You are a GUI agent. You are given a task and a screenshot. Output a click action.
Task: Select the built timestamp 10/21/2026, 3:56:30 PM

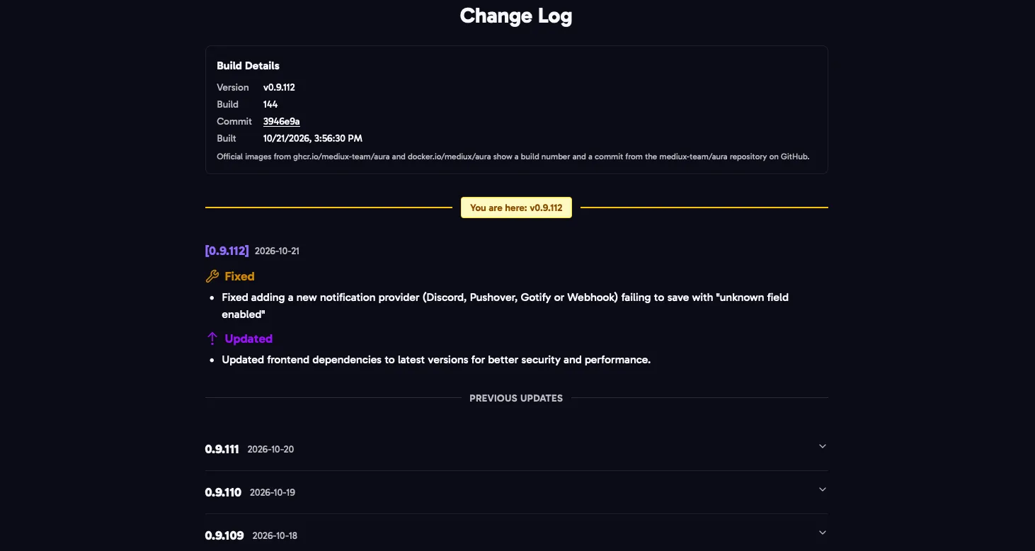[x=313, y=138]
